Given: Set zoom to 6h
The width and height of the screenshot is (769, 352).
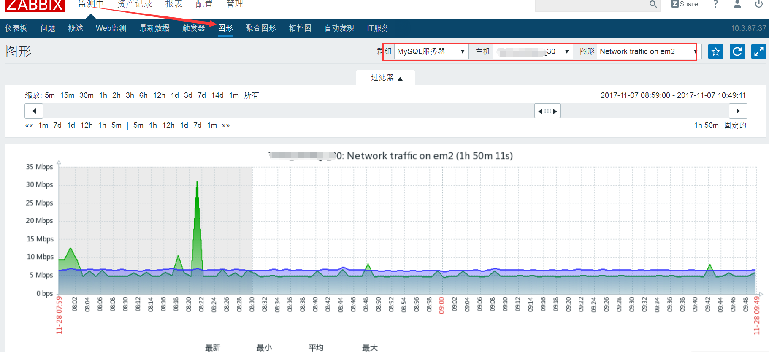Looking at the screenshot, I should click(144, 95).
